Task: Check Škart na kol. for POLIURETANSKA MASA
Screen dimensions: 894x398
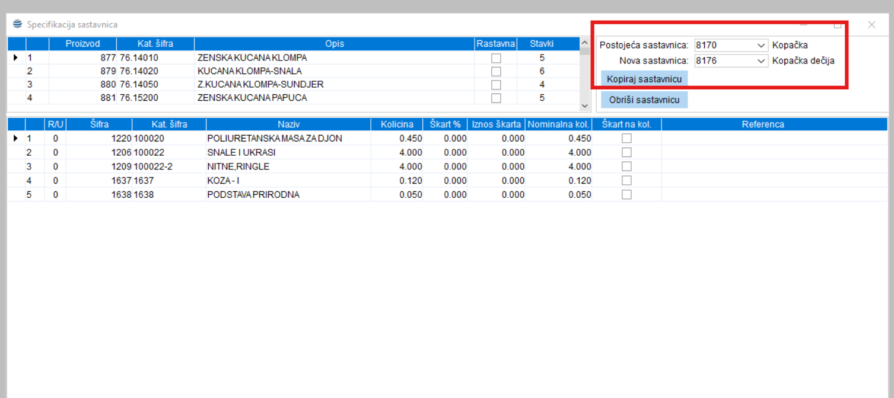Action: (626, 138)
